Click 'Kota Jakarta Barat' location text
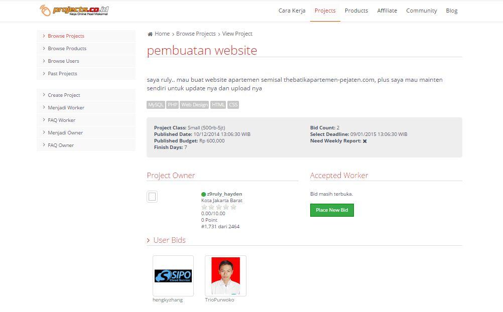Viewport: 503px width, 312px height. (x=222, y=201)
